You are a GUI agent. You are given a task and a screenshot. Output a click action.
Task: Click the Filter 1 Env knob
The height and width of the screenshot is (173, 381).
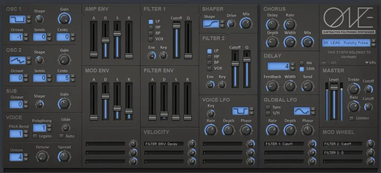tap(151, 56)
